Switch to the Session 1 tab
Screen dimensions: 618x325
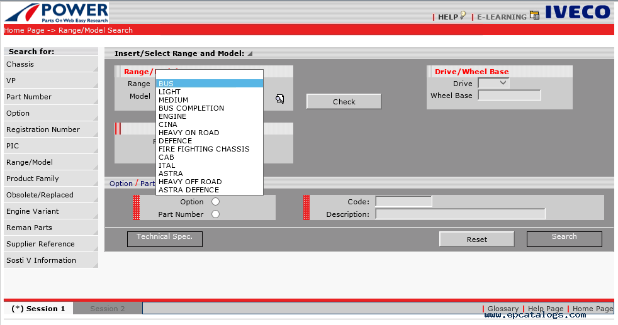pyautogui.click(x=38, y=309)
